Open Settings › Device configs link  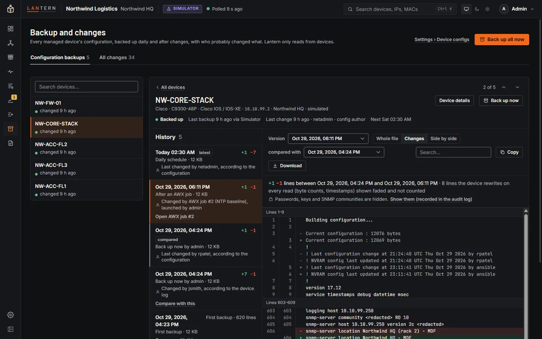(x=442, y=40)
